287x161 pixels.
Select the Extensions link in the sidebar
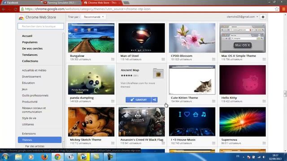tap(29, 134)
